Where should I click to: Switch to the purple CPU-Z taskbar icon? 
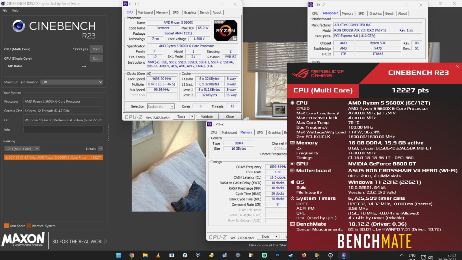(344, 255)
